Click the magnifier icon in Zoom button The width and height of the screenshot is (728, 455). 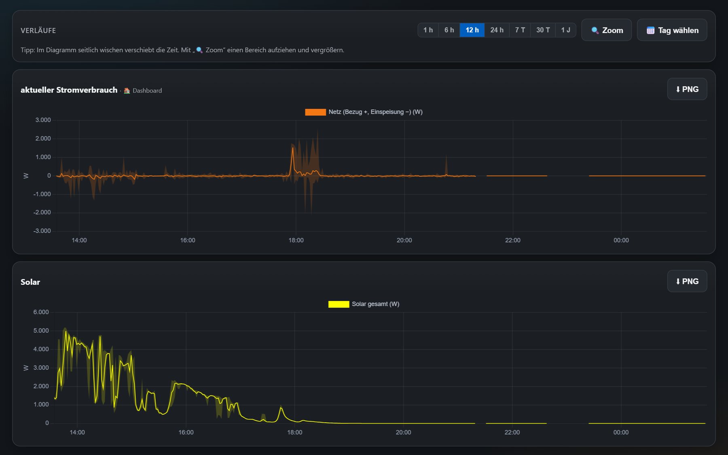pos(595,30)
